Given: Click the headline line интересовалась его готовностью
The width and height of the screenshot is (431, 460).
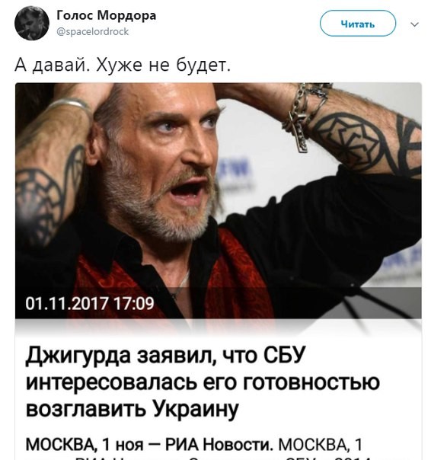Looking at the screenshot, I should click(x=203, y=382).
